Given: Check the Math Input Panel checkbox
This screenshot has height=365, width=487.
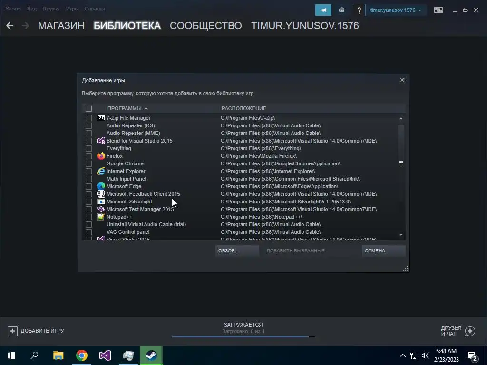Looking at the screenshot, I should [x=88, y=179].
